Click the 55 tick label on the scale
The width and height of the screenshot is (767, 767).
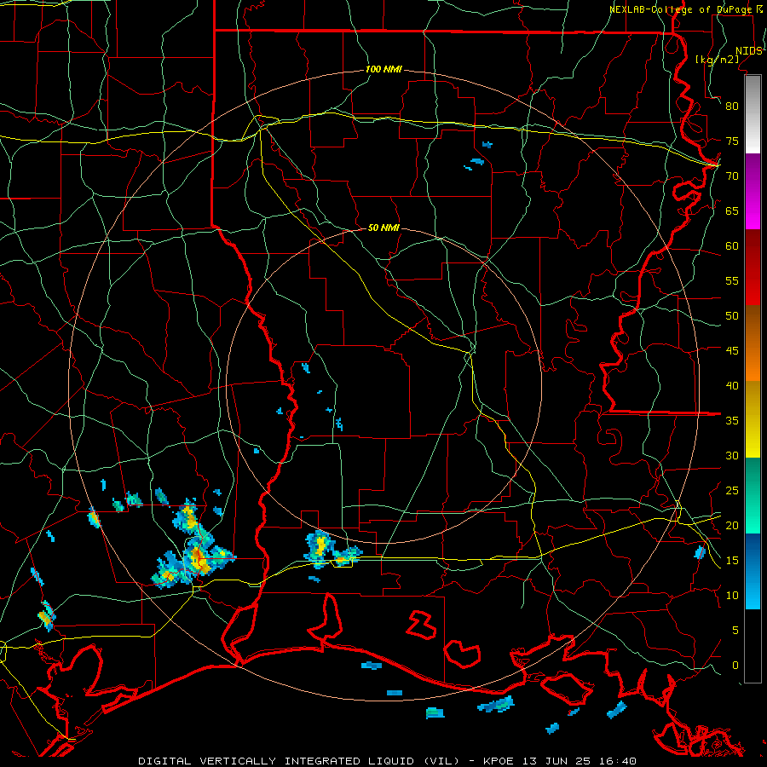coord(732,281)
